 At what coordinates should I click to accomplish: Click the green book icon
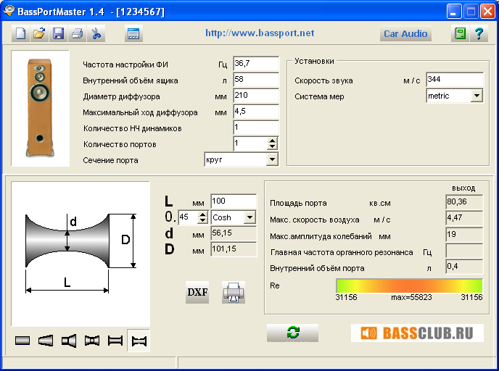(x=460, y=33)
